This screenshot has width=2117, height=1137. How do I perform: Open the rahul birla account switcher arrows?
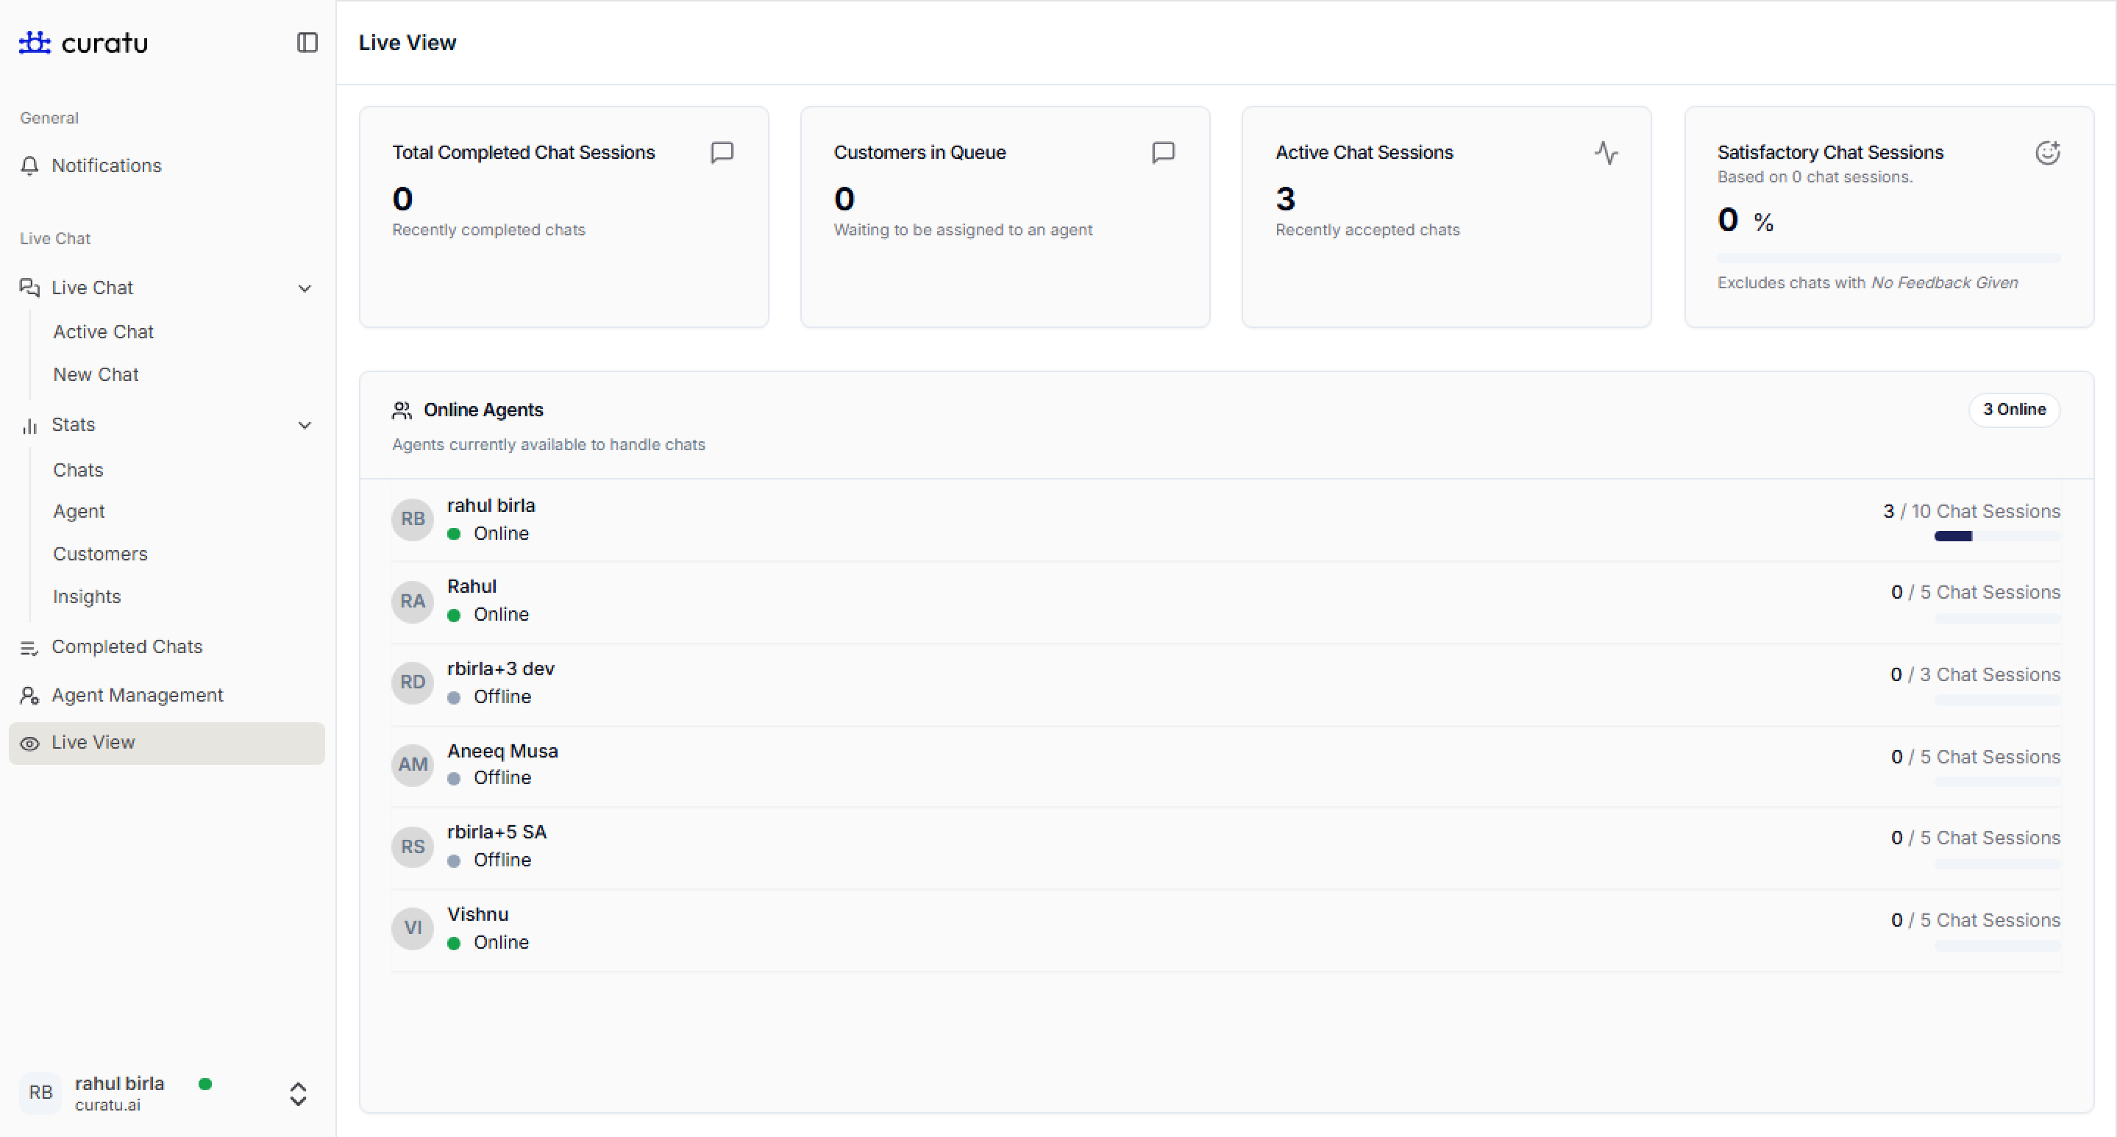tap(299, 1094)
